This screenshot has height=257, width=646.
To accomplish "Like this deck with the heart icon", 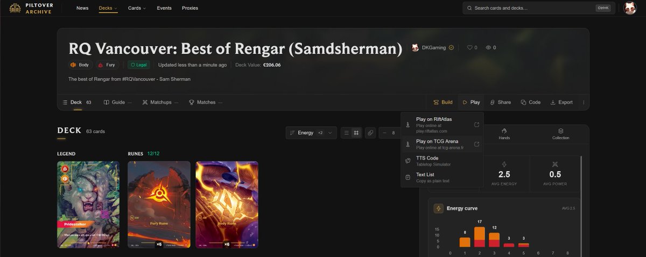I will [469, 47].
